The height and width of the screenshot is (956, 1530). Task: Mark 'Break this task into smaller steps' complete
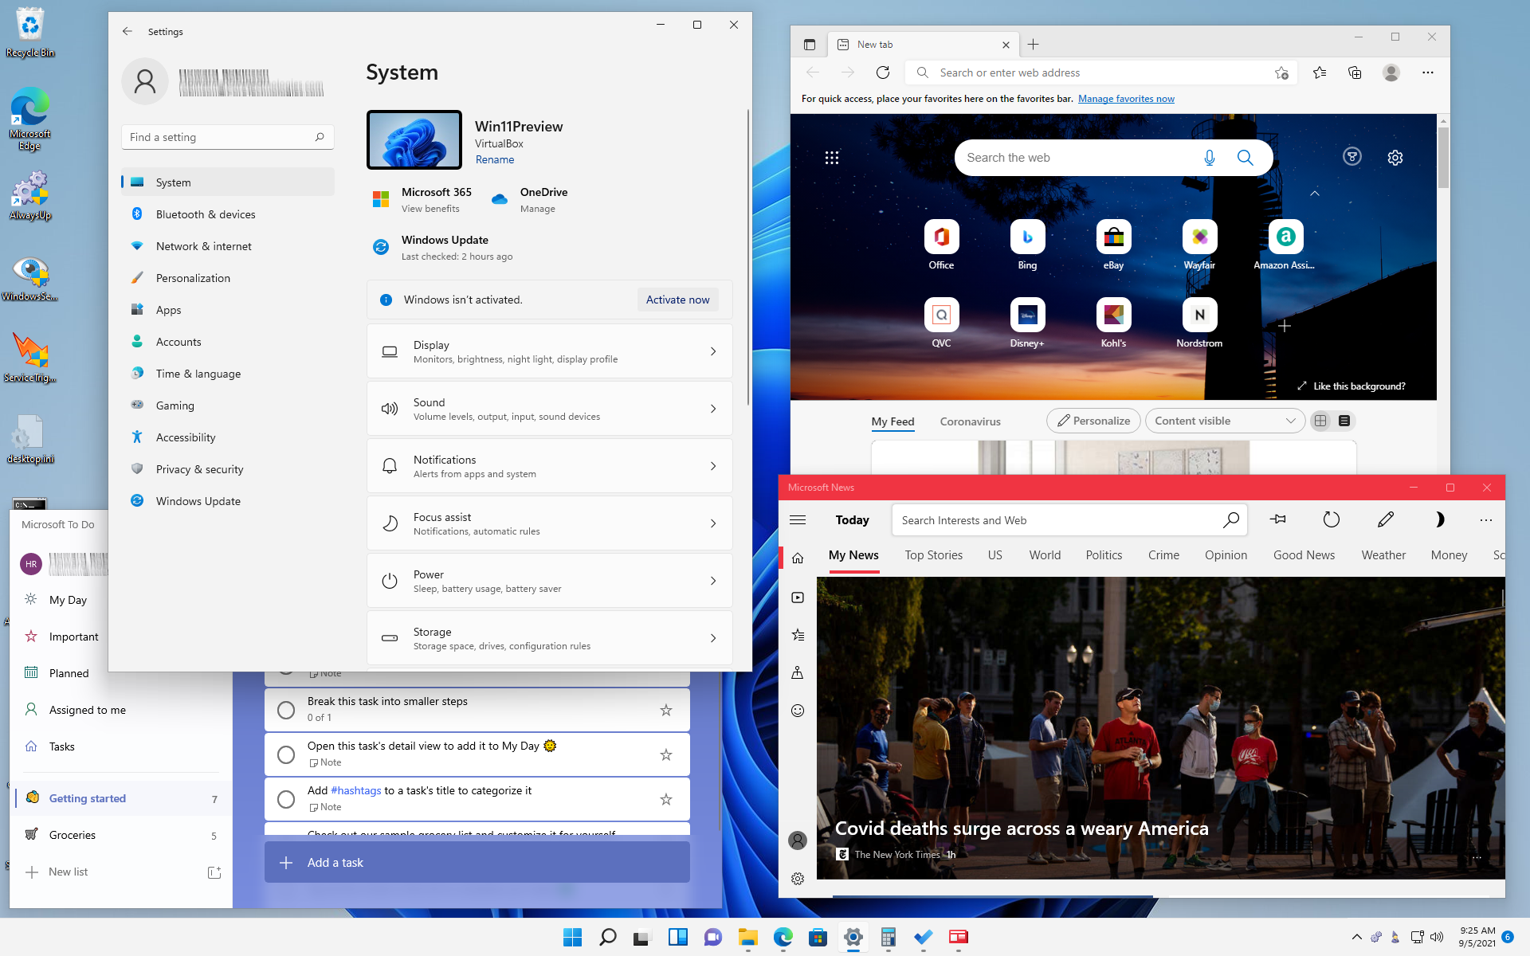point(286,710)
